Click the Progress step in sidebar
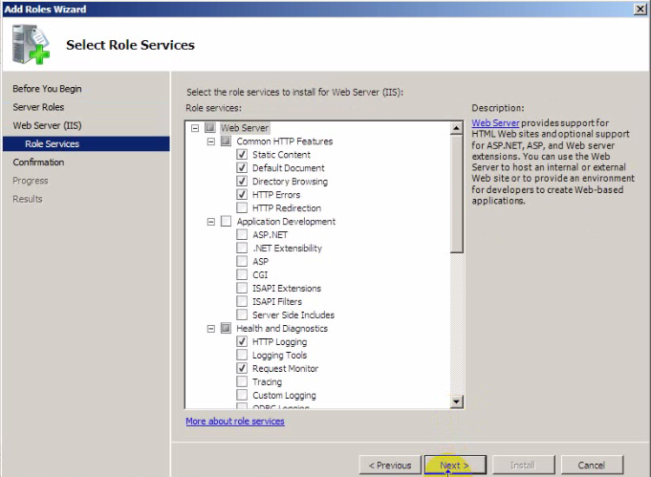Screen dimensions: 651x477 point(31,181)
